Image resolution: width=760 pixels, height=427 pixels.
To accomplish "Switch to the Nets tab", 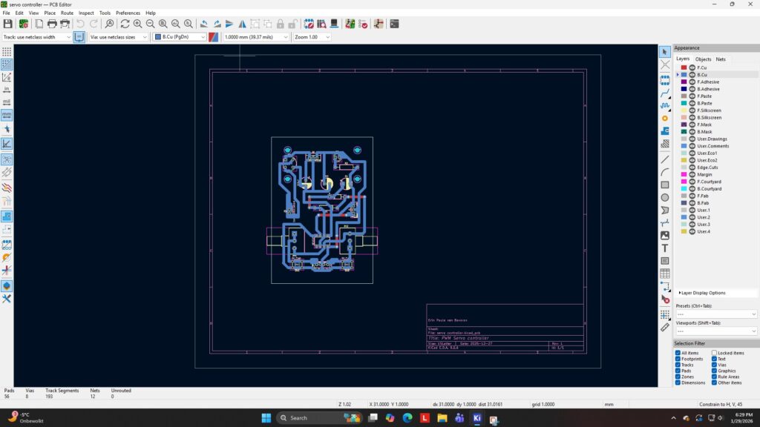I will click(x=721, y=59).
